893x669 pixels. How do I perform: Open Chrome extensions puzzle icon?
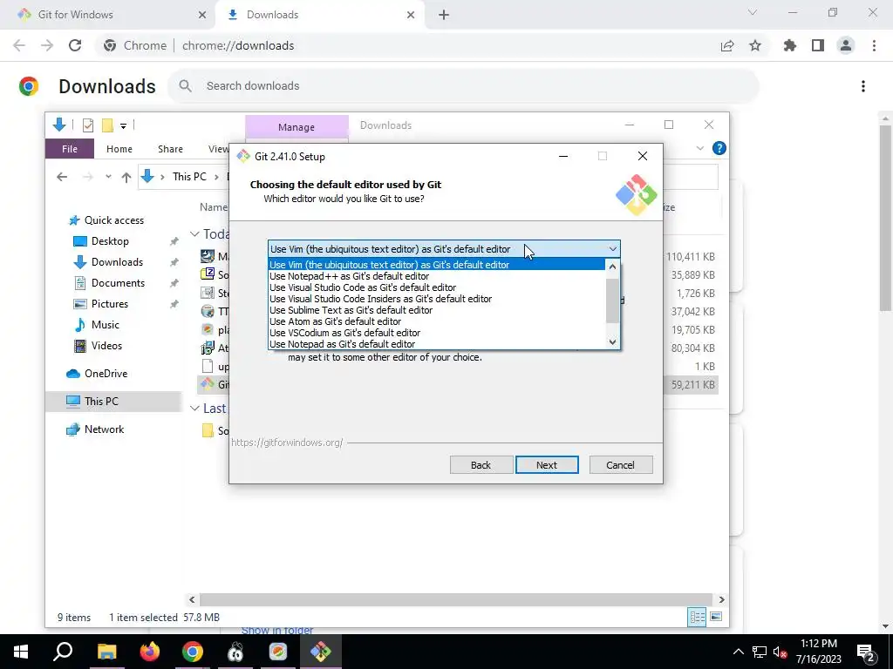tap(790, 45)
